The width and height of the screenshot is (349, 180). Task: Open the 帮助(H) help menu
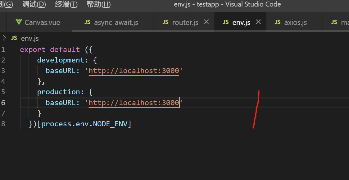coord(99,4)
